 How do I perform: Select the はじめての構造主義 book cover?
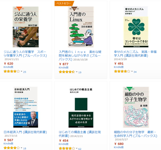point(81,107)
